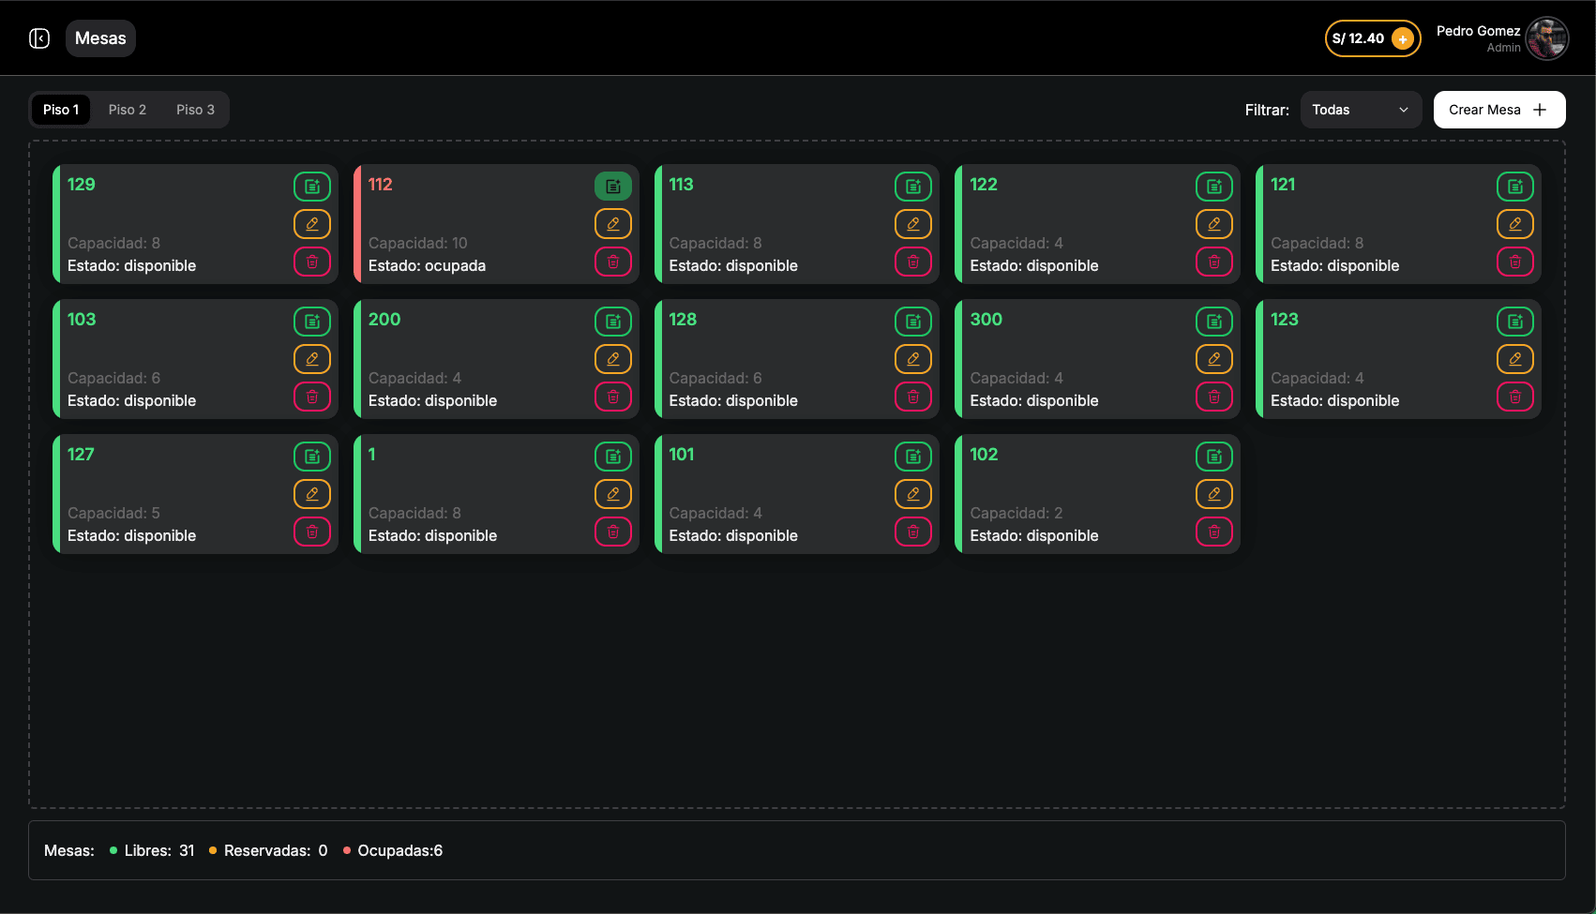The image size is (1596, 914).
Task: Expand the Todas filter dropdown
Action: pos(1361,110)
